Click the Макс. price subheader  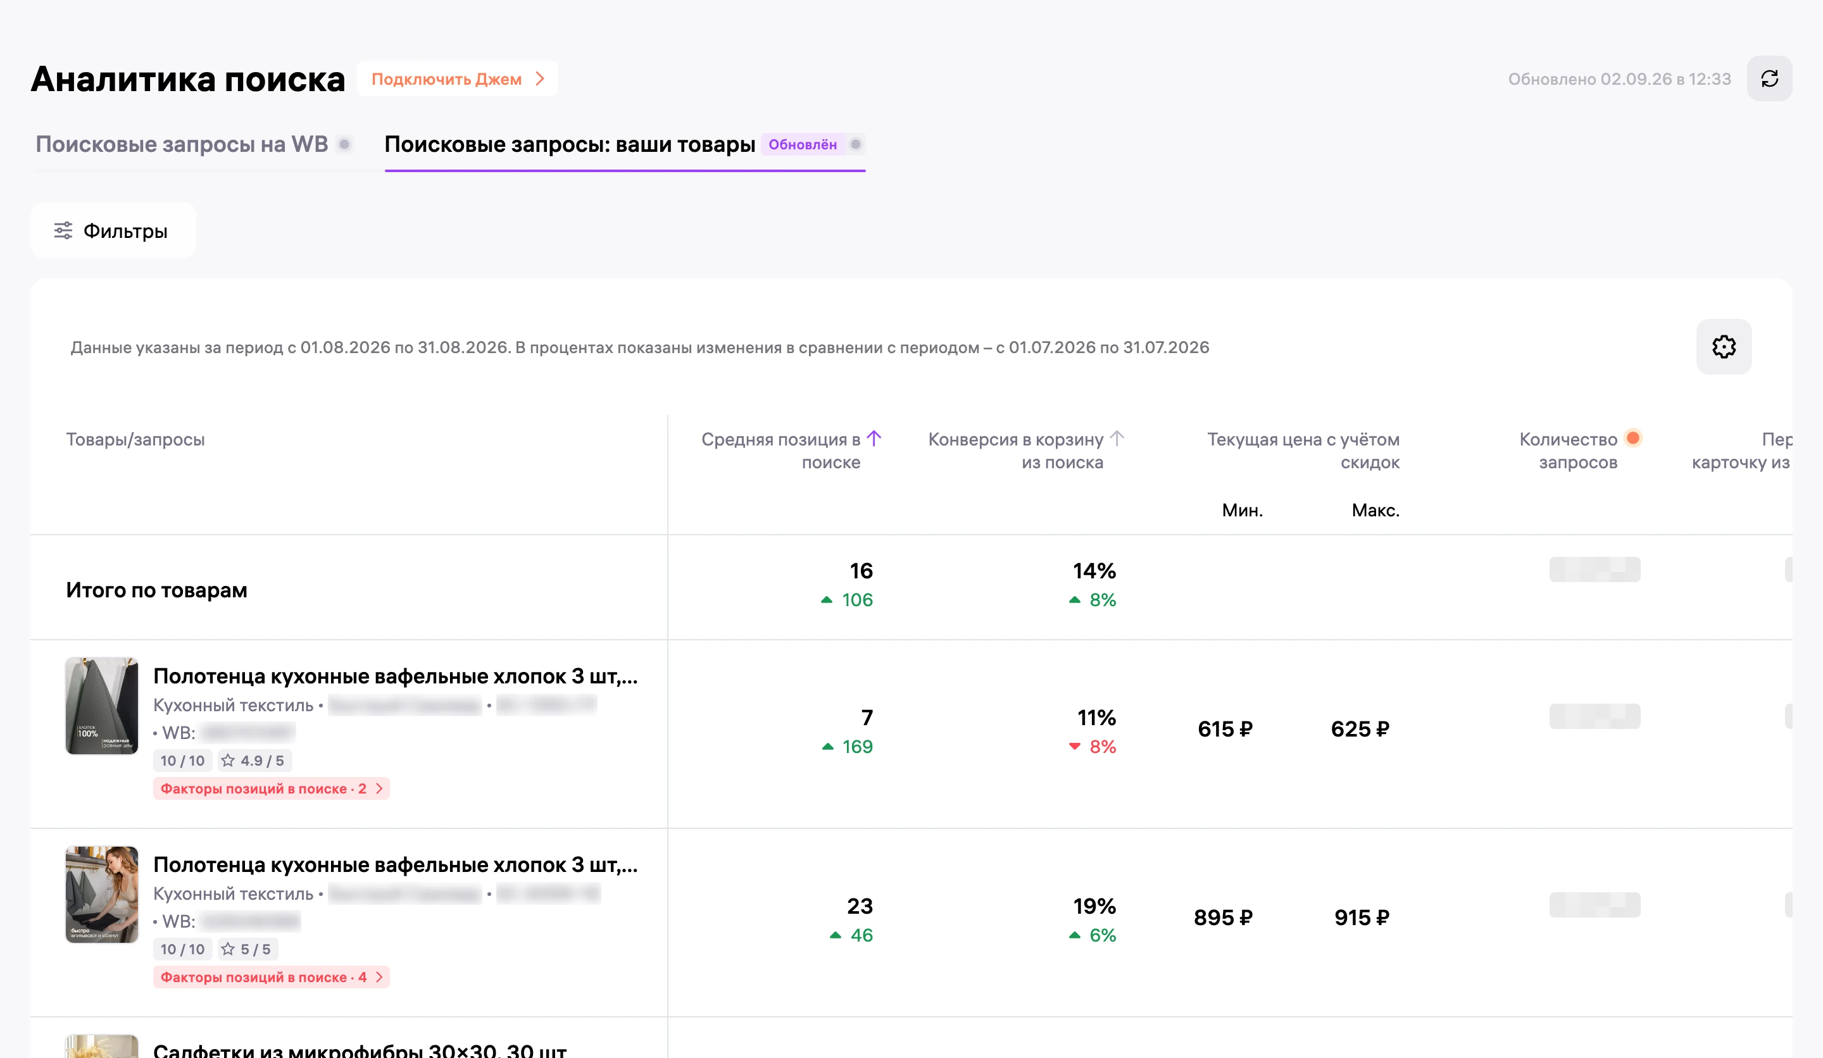pos(1375,510)
